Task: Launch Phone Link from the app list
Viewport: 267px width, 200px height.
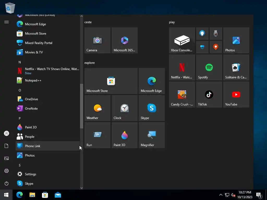Action: coord(48,146)
